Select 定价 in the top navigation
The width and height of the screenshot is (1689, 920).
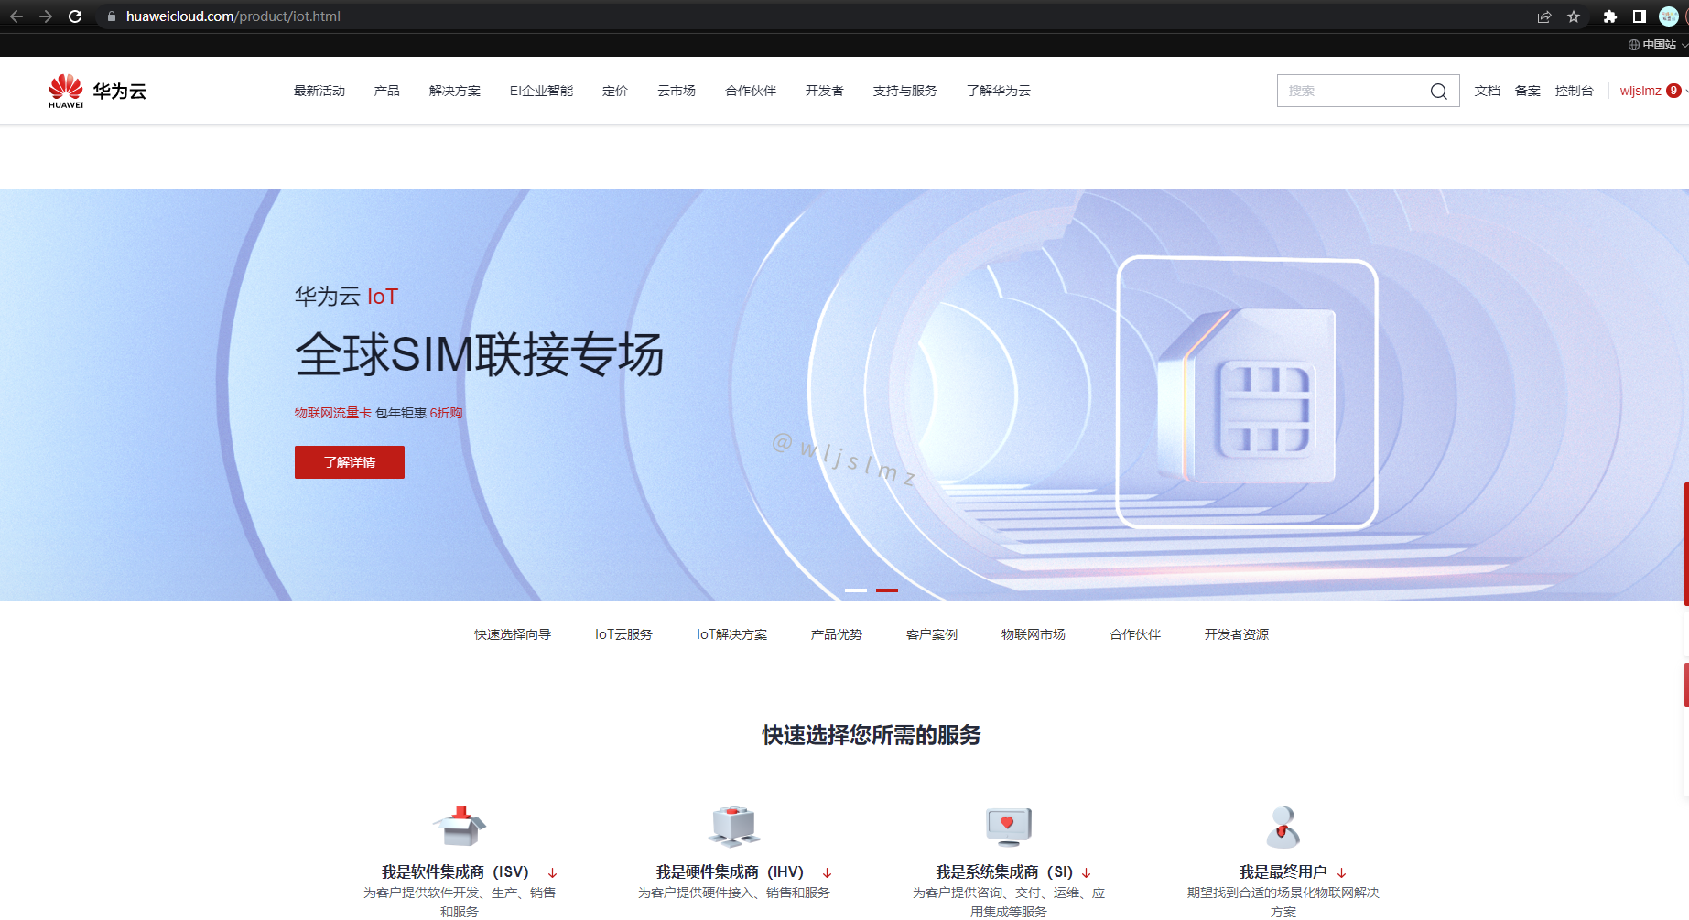tap(615, 91)
